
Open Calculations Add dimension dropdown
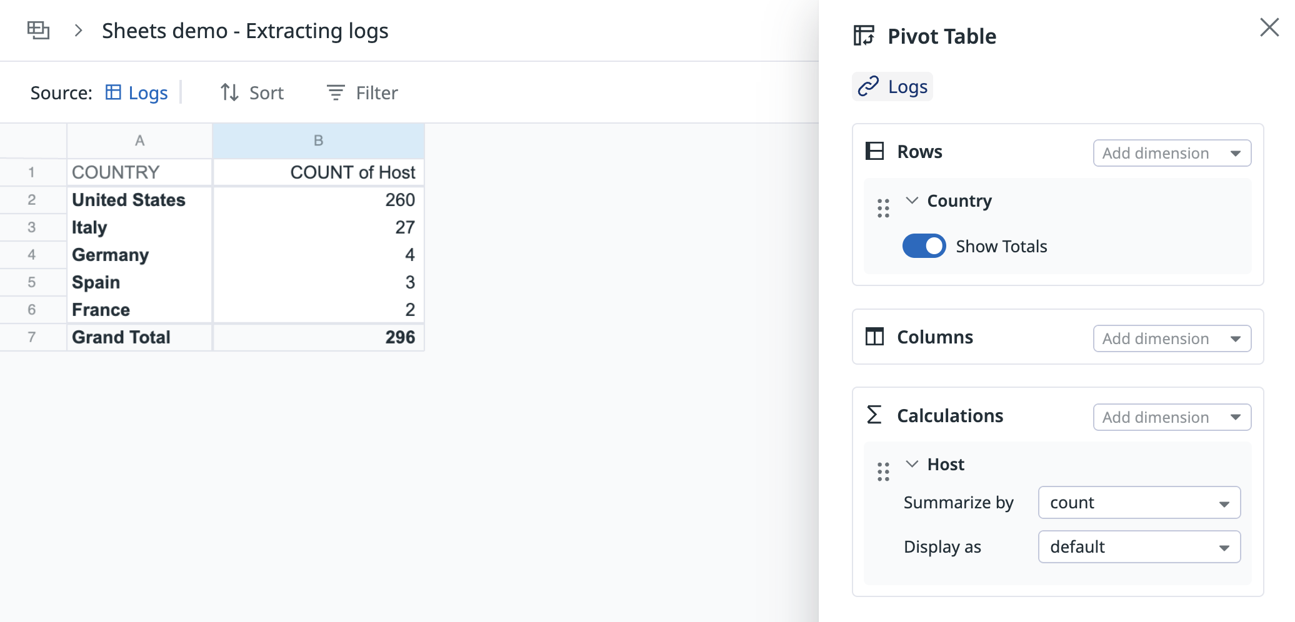tap(1172, 417)
